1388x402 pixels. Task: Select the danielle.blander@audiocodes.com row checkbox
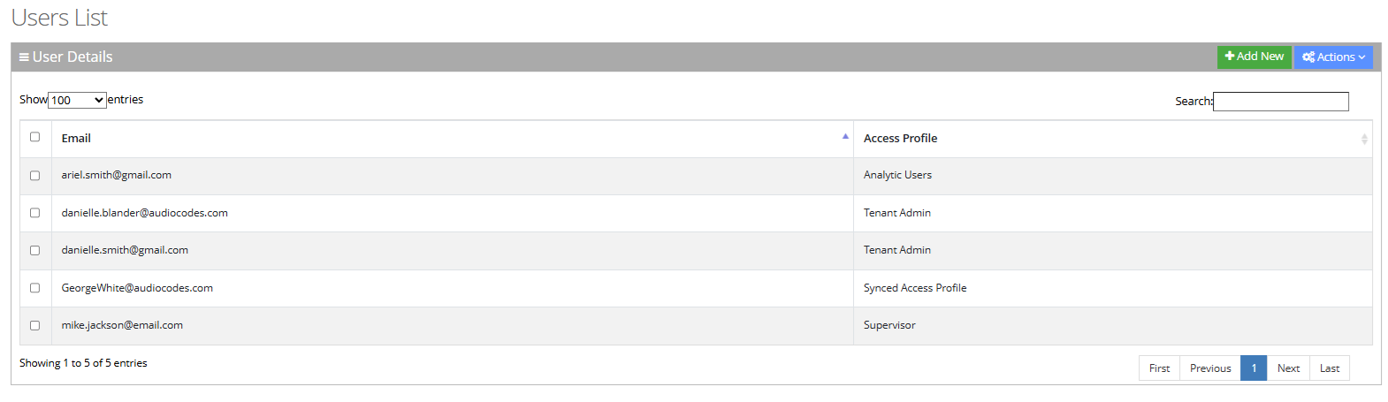[35, 213]
